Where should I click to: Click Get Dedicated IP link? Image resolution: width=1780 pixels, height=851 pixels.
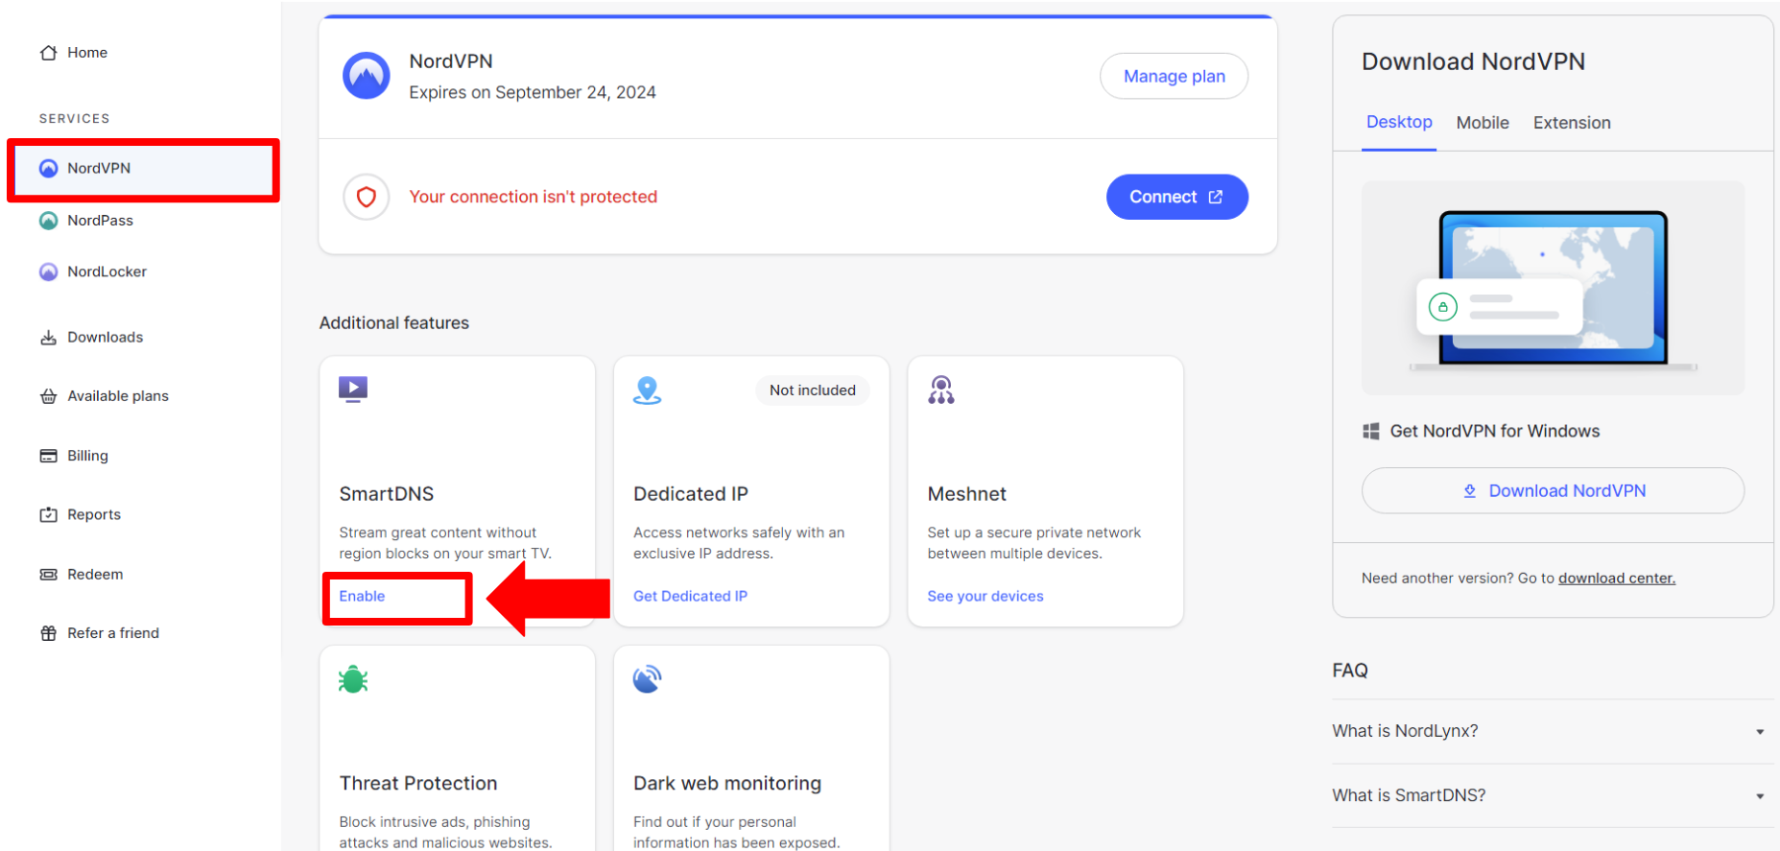pyautogui.click(x=690, y=596)
